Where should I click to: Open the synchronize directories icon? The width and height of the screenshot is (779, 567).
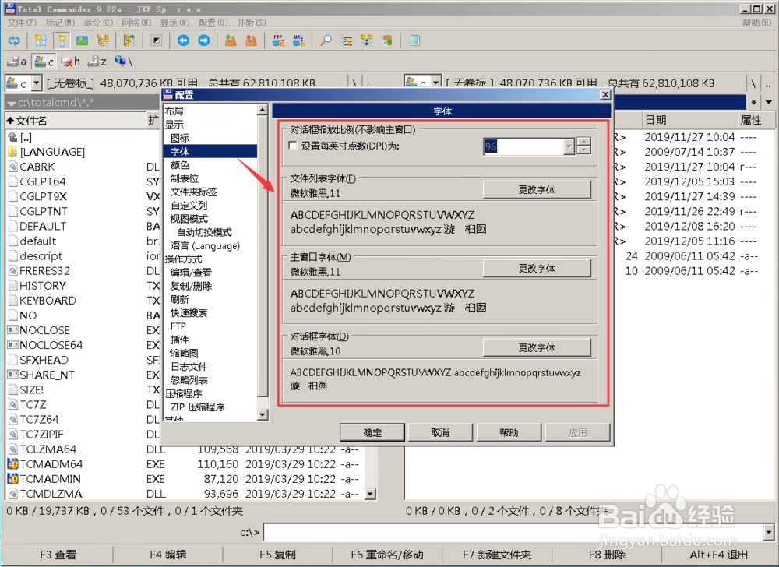tap(367, 40)
